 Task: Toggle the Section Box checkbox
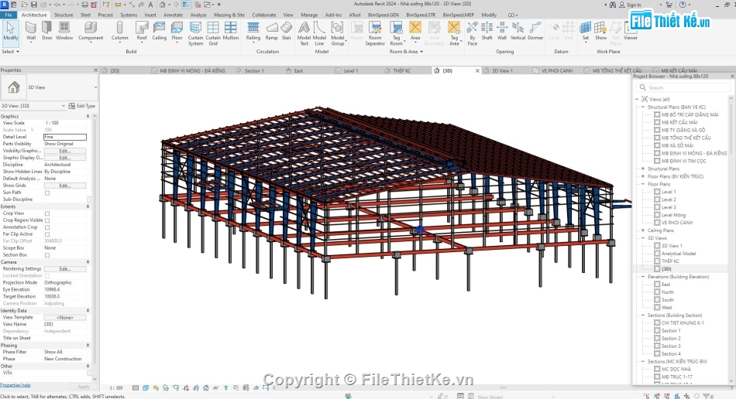47,255
